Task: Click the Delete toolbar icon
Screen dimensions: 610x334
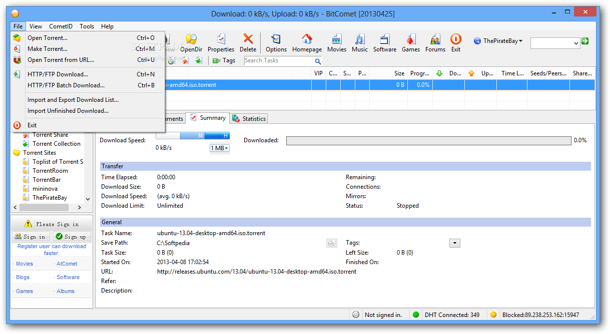Action: 248,42
